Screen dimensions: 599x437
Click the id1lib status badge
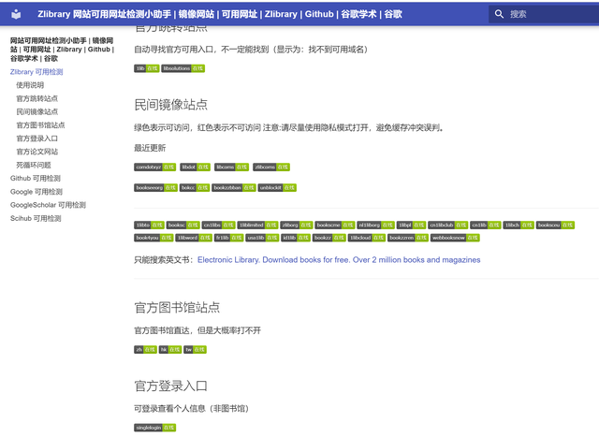296,238
